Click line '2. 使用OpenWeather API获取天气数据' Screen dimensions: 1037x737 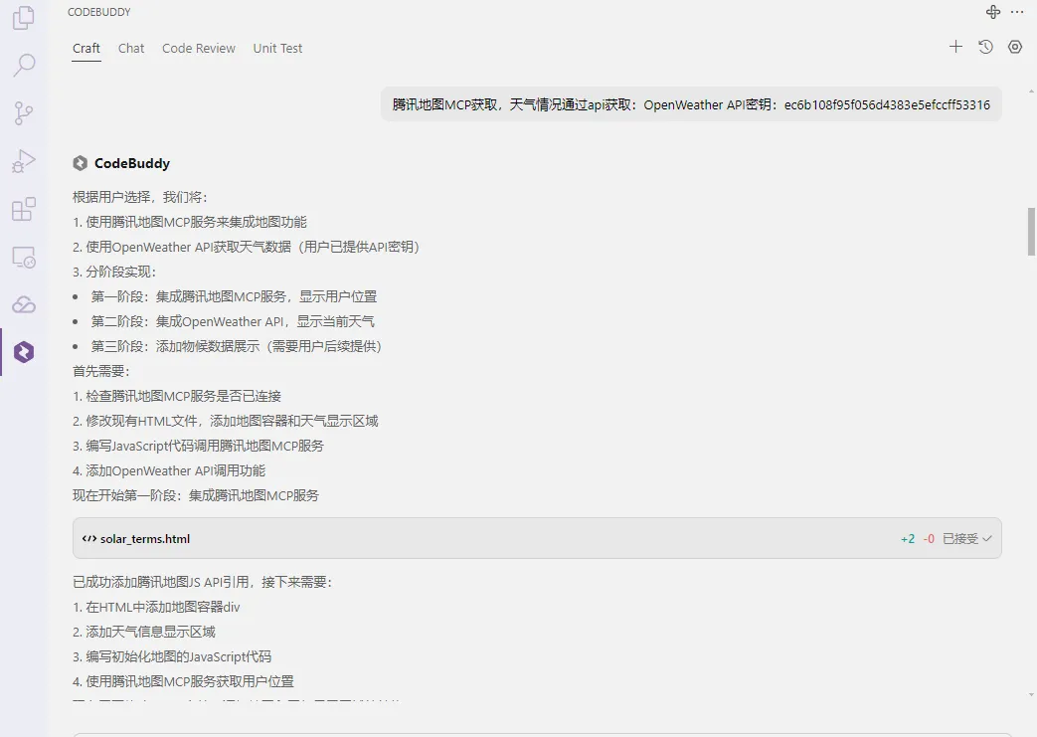246,247
